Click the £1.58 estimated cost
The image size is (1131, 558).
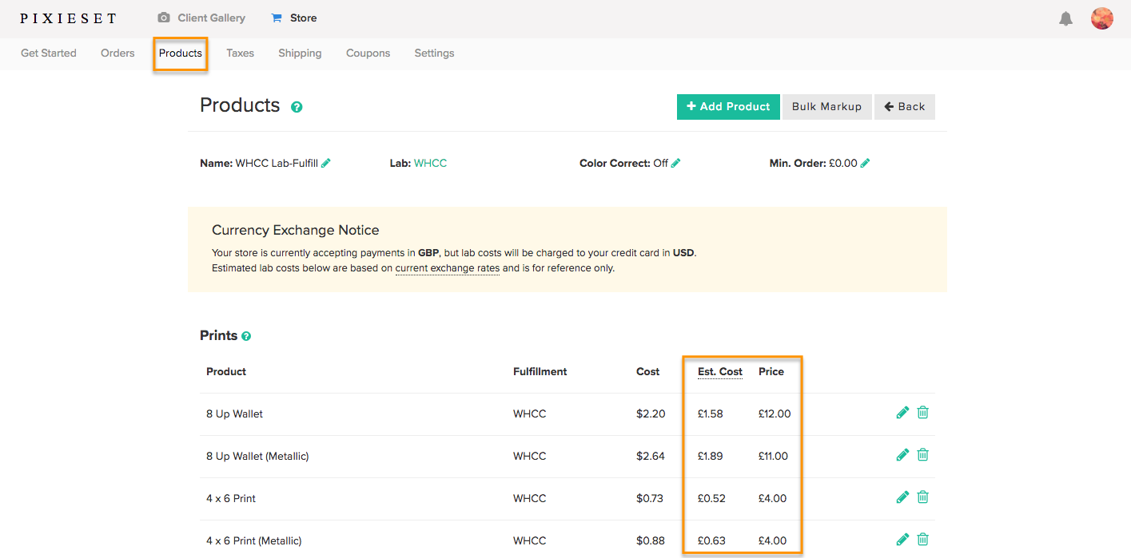(x=711, y=414)
